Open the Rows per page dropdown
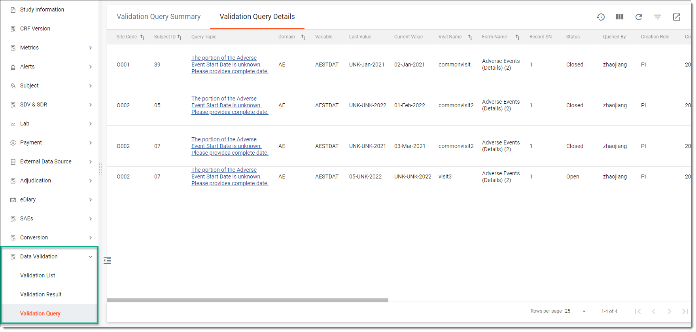 click(x=576, y=311)
